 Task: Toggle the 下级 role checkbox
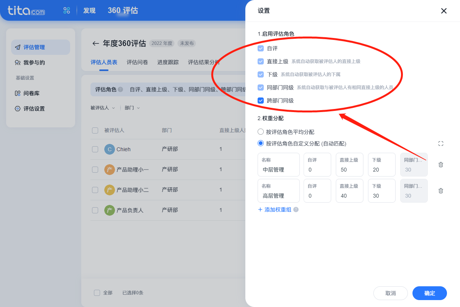tap(261, 74)
